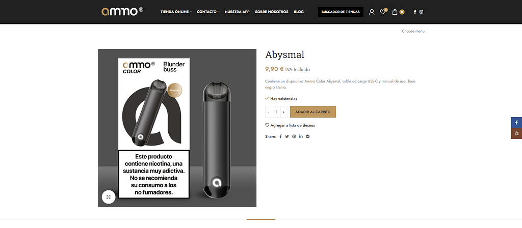This screenshot has width=522, height=228.
Task: Share product on Pinterest
Action: pos(294,136)
